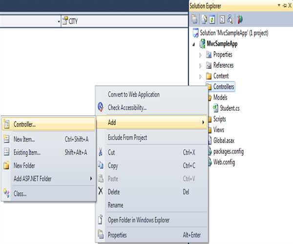Image resolution: width=293 pixels, height=244 pixels.
Task: Click the Check Accessibility icon
Action: 101,107
